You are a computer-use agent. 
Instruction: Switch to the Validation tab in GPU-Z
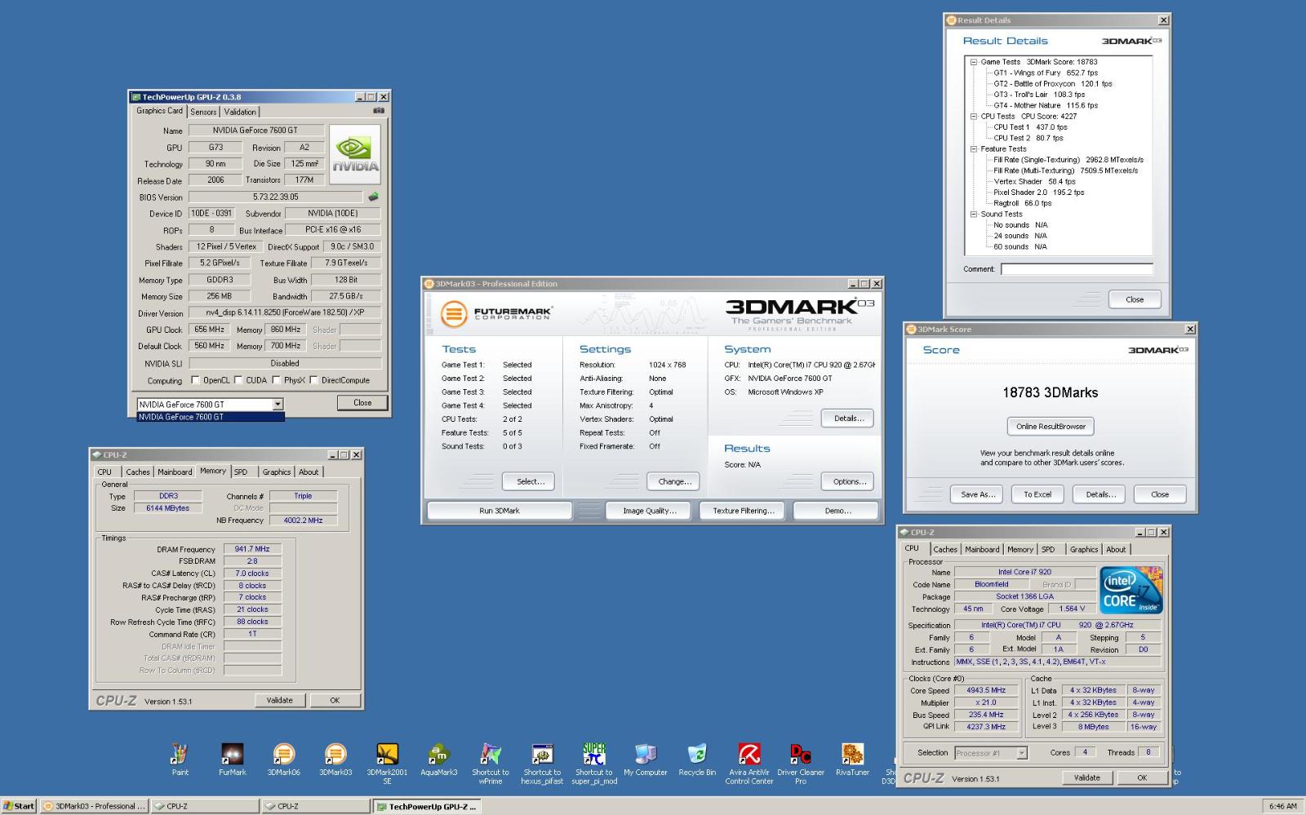coord(240,112)
